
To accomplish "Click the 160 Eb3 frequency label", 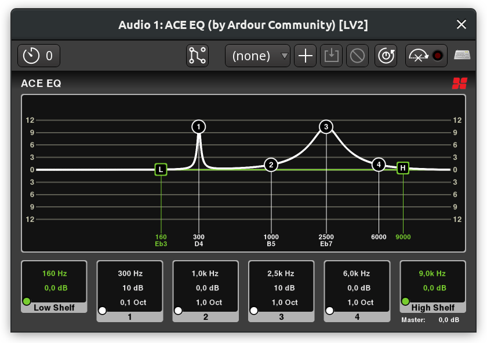I will [161, 240].
